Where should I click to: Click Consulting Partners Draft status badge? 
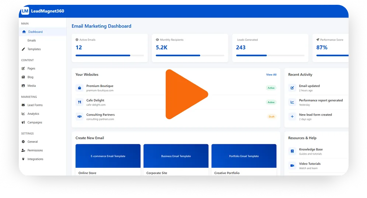tap(272, 116)
